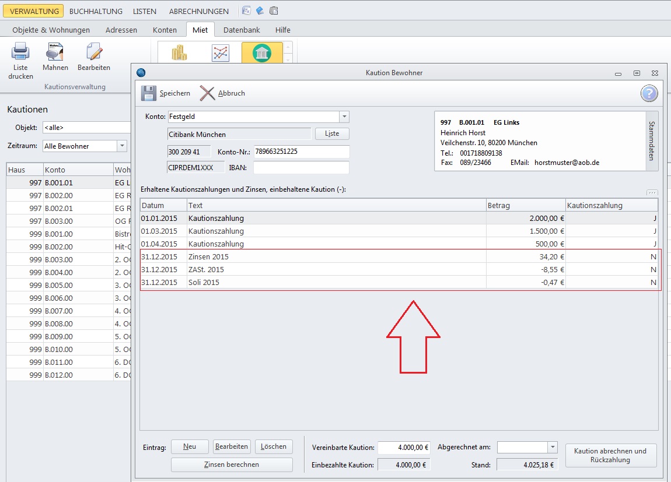
Task: Click the Liste drucken printer icon
Action: click(x=20, y=53)
